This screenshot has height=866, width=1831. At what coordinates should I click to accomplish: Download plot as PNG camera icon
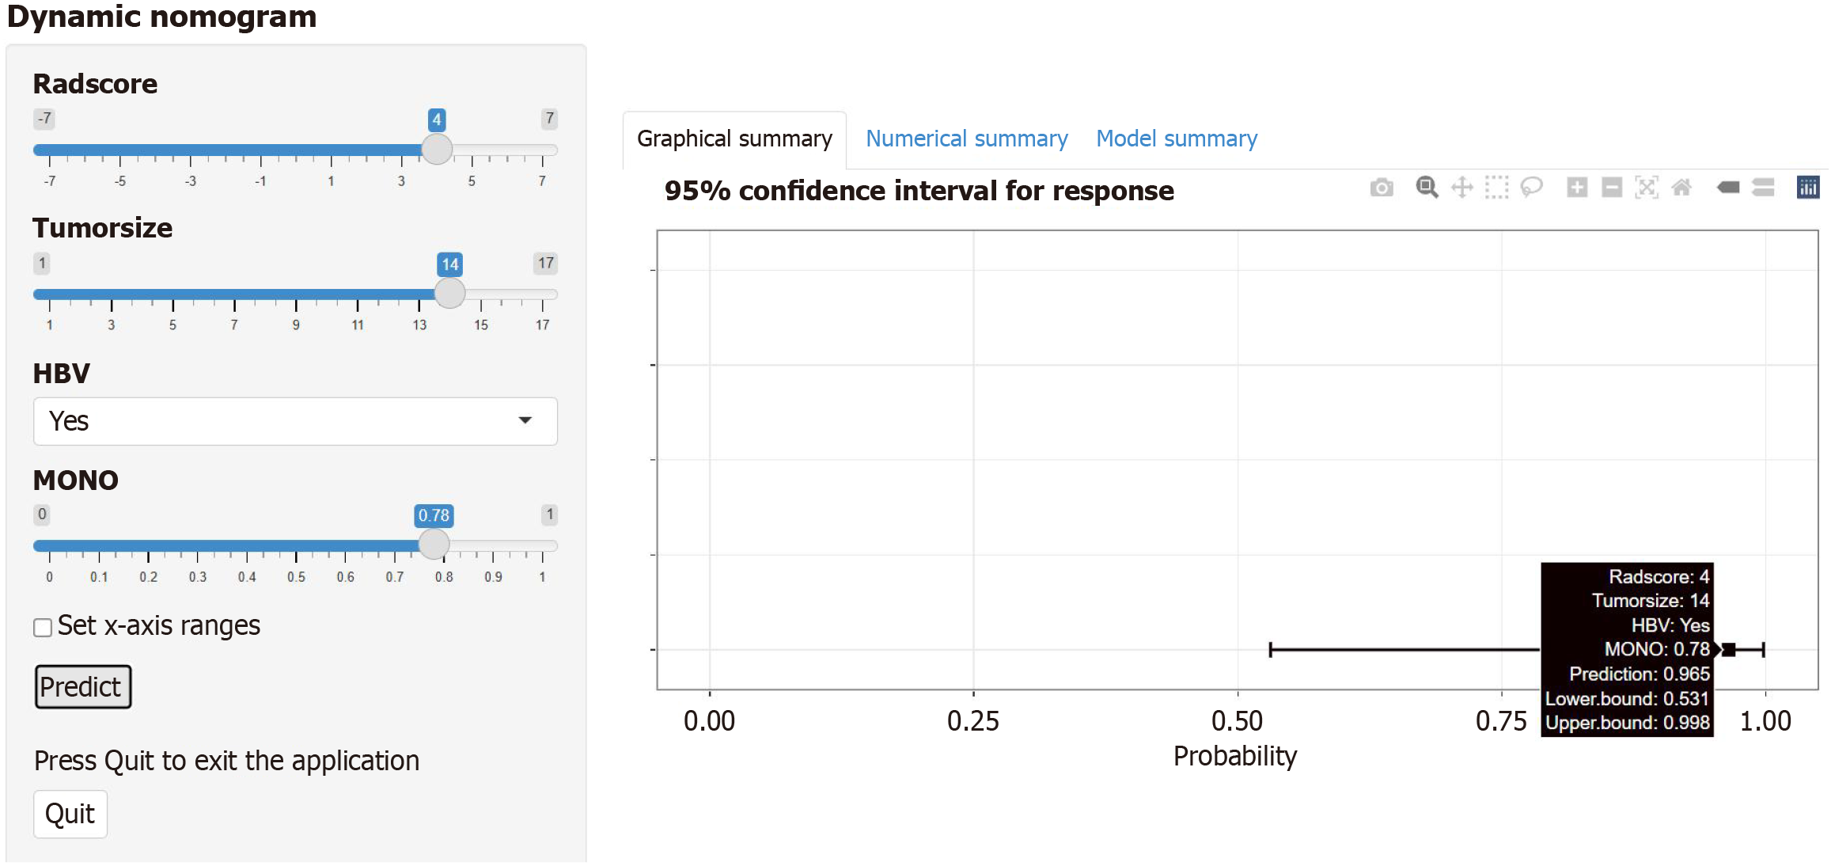pos(1382,188)
